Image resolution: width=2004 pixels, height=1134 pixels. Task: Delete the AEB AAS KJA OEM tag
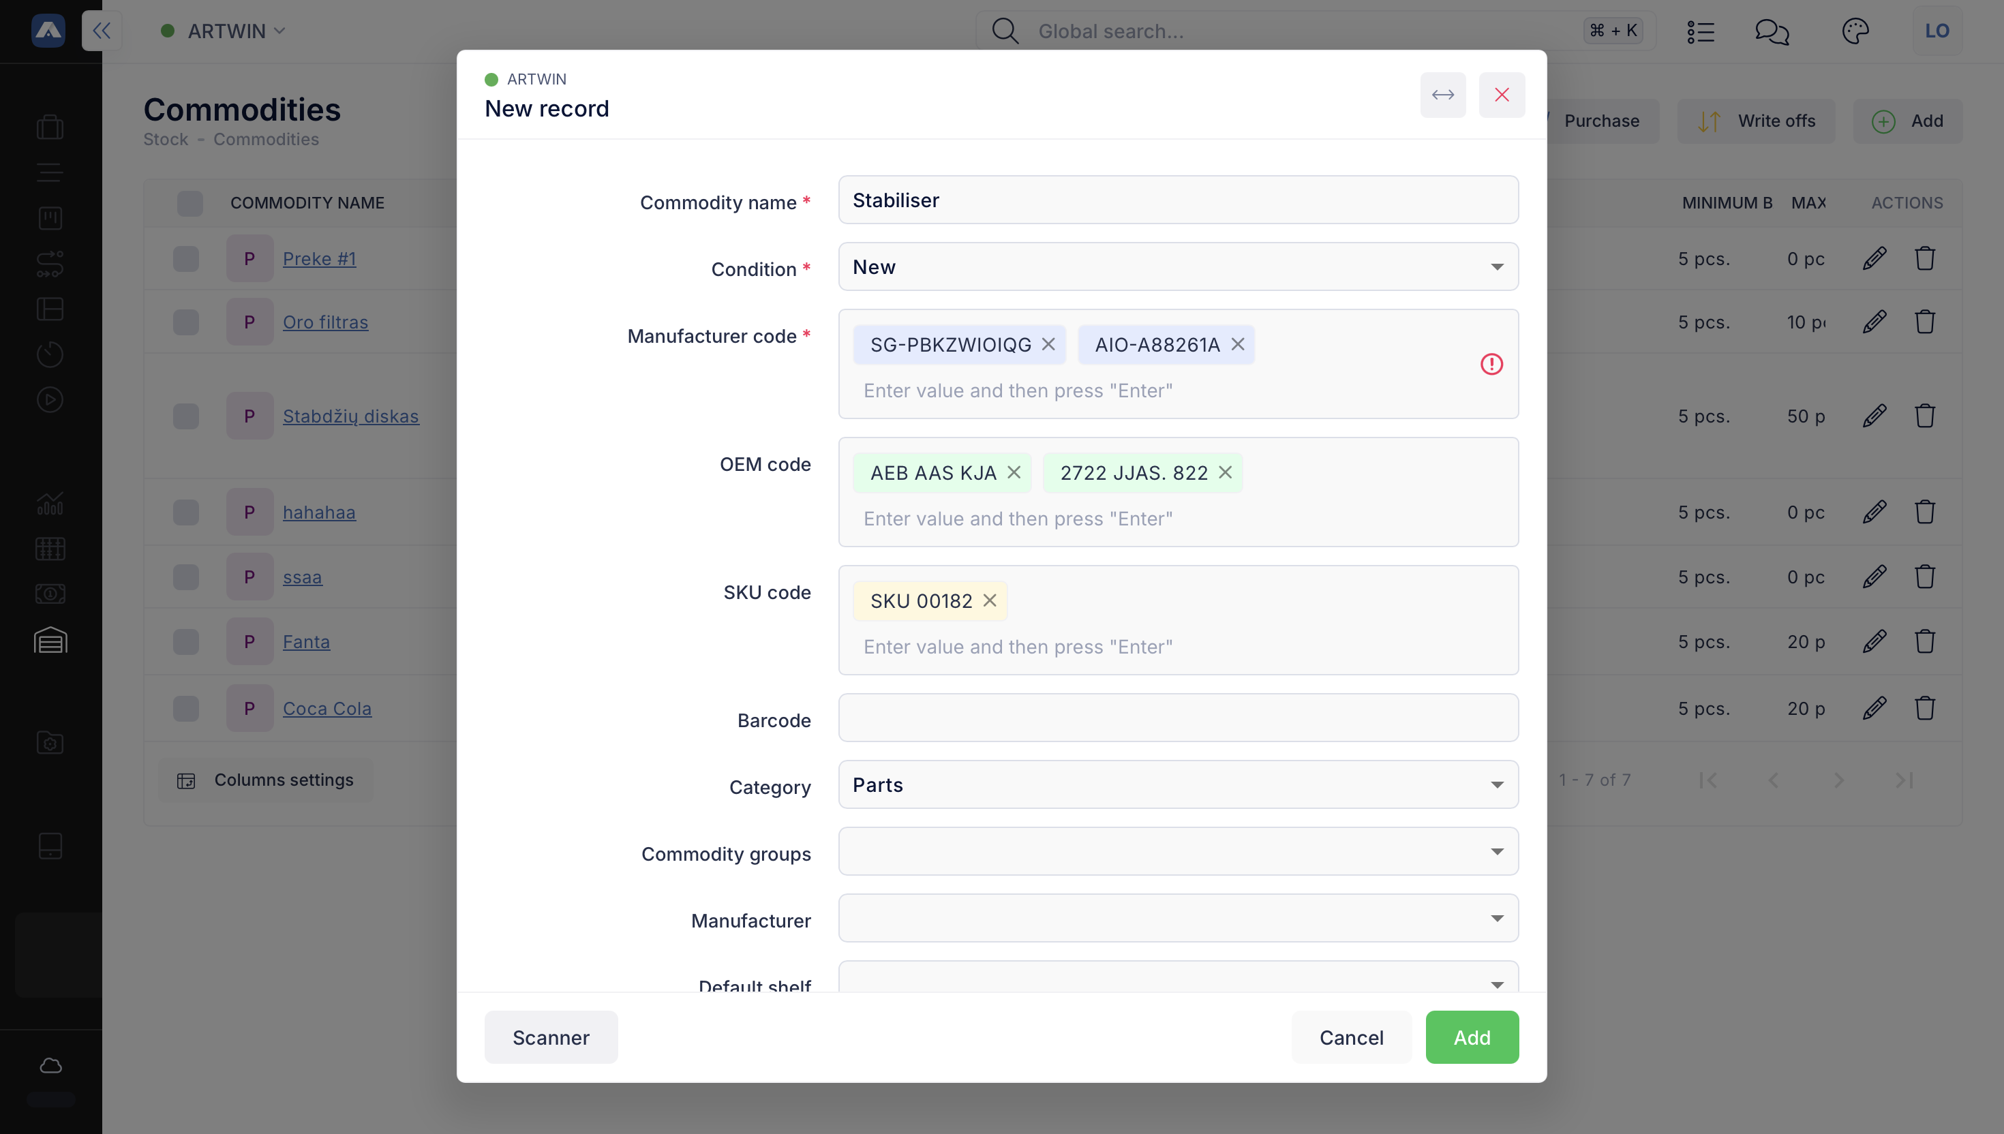[1014, 473]
